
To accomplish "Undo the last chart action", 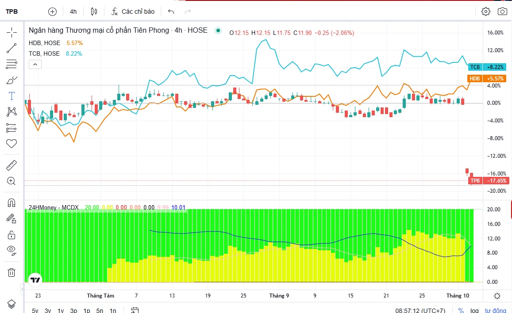I will click(x=171, y=11).
